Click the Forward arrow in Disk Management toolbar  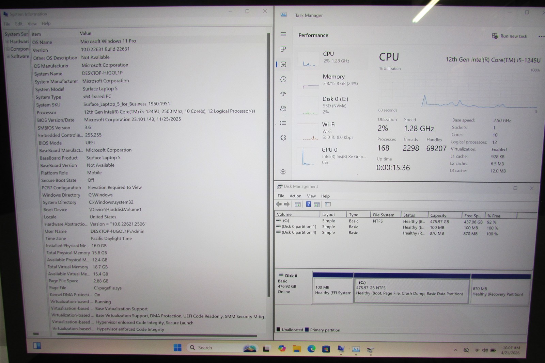tap(287, 204)
